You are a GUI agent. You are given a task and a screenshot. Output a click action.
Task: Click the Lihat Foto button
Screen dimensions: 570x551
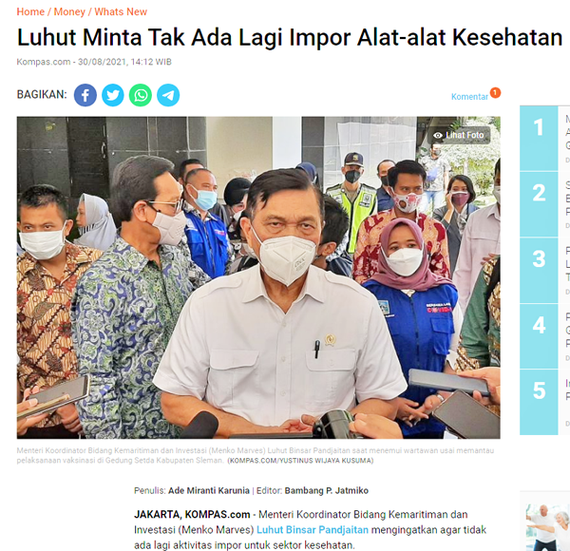(460, 135)
